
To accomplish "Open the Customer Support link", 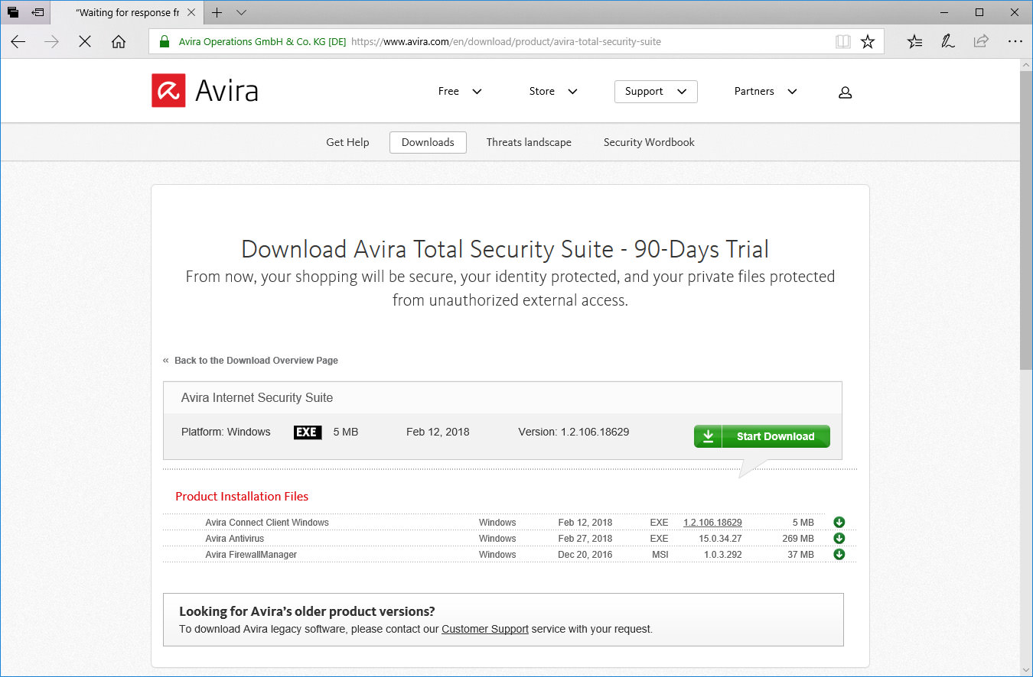I will (x=485, y=630).
